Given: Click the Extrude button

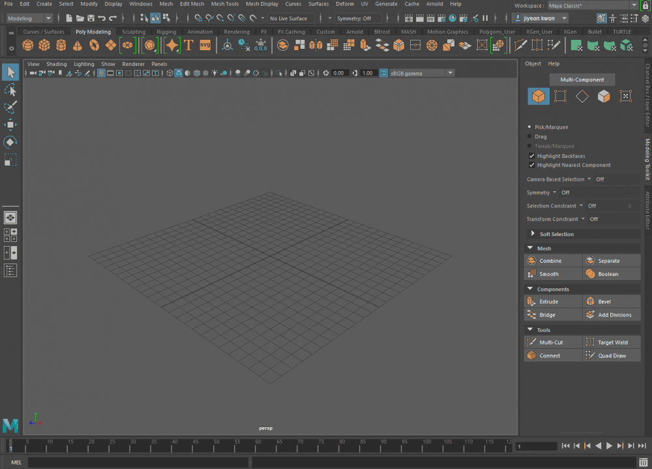Looking at the screenshot, I should coord(553,301).
